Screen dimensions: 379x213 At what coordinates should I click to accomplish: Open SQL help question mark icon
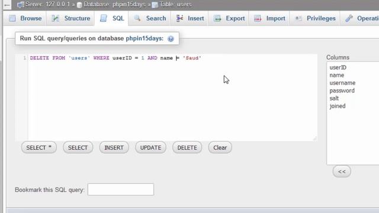point(171,38)
